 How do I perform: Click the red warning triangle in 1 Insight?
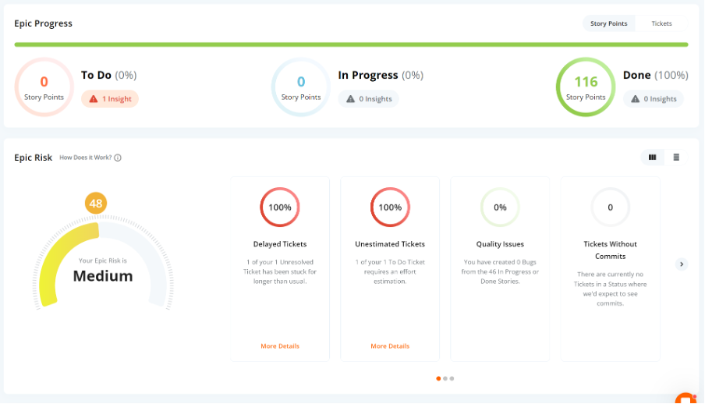[94, 99]
